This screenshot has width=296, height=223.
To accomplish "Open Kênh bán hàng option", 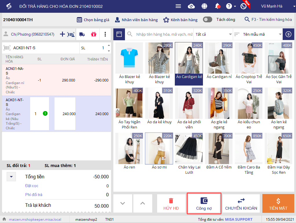I will coord(180,20).
